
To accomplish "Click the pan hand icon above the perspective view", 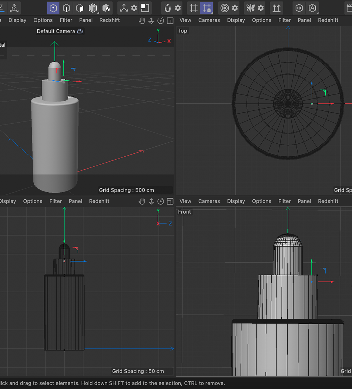I will (142, 21).
